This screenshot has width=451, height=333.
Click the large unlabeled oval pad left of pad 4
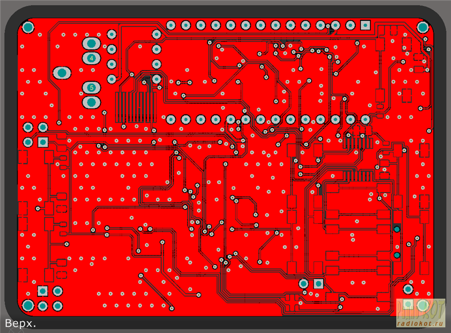coord(61,73)
